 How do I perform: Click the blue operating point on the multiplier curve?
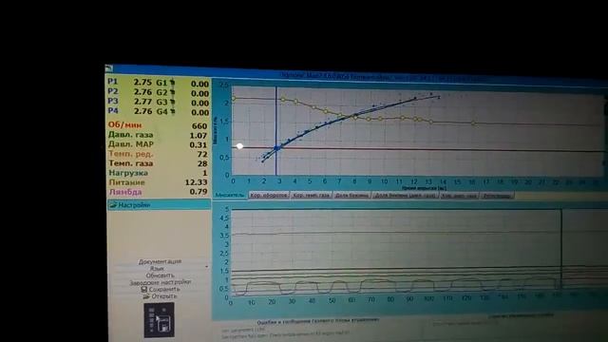point(276,148)
